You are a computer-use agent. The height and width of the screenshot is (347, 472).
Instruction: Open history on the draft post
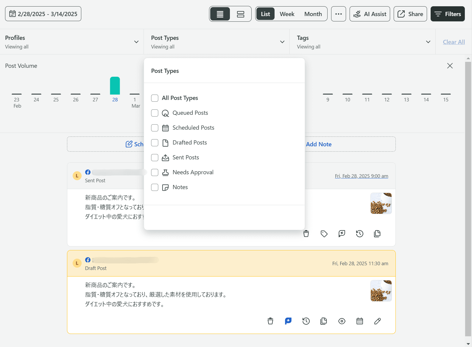coord(306,321)
